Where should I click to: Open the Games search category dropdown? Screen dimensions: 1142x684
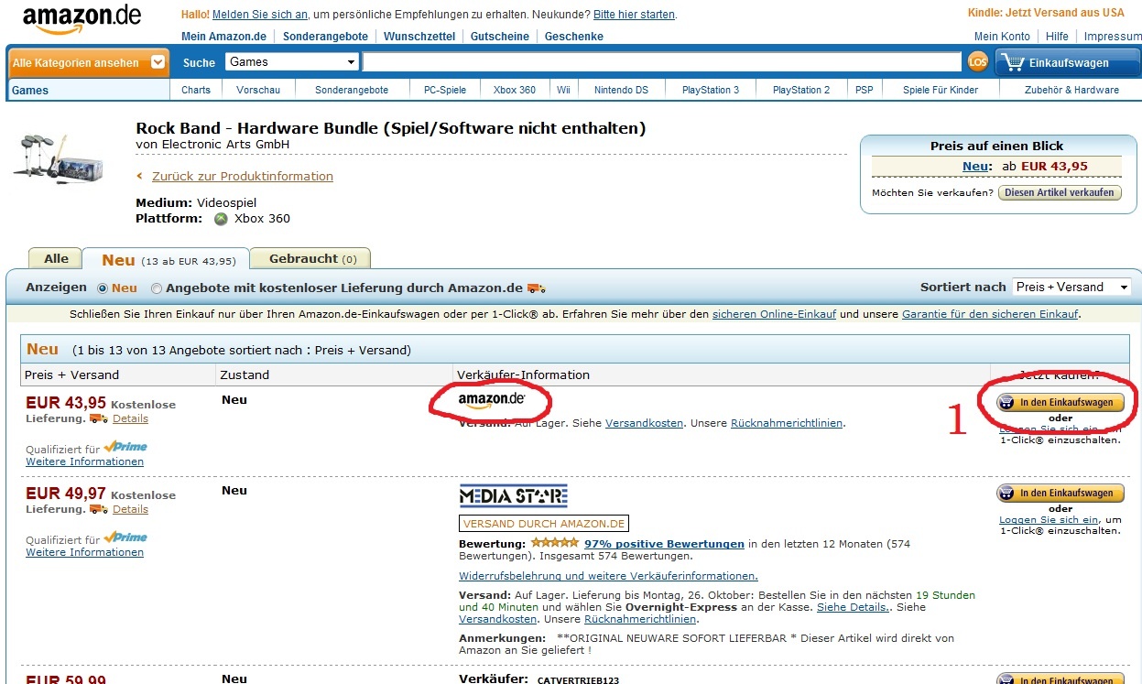click(x=292, y=61)
